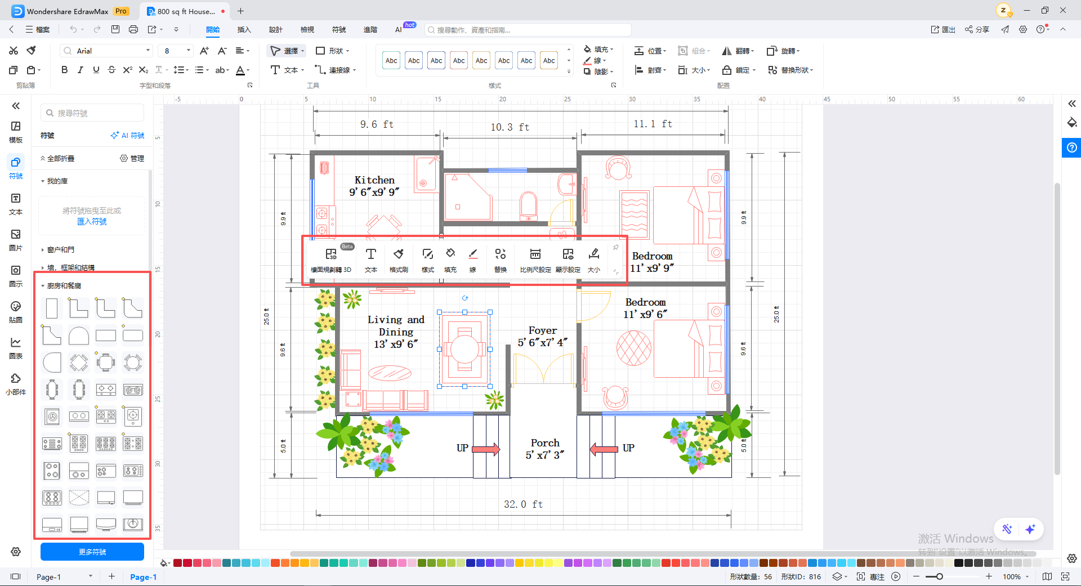Click 樓面規劃轉 3D floor plan tool
This screenshot has width=1081, height=586.
coord(331,261)
